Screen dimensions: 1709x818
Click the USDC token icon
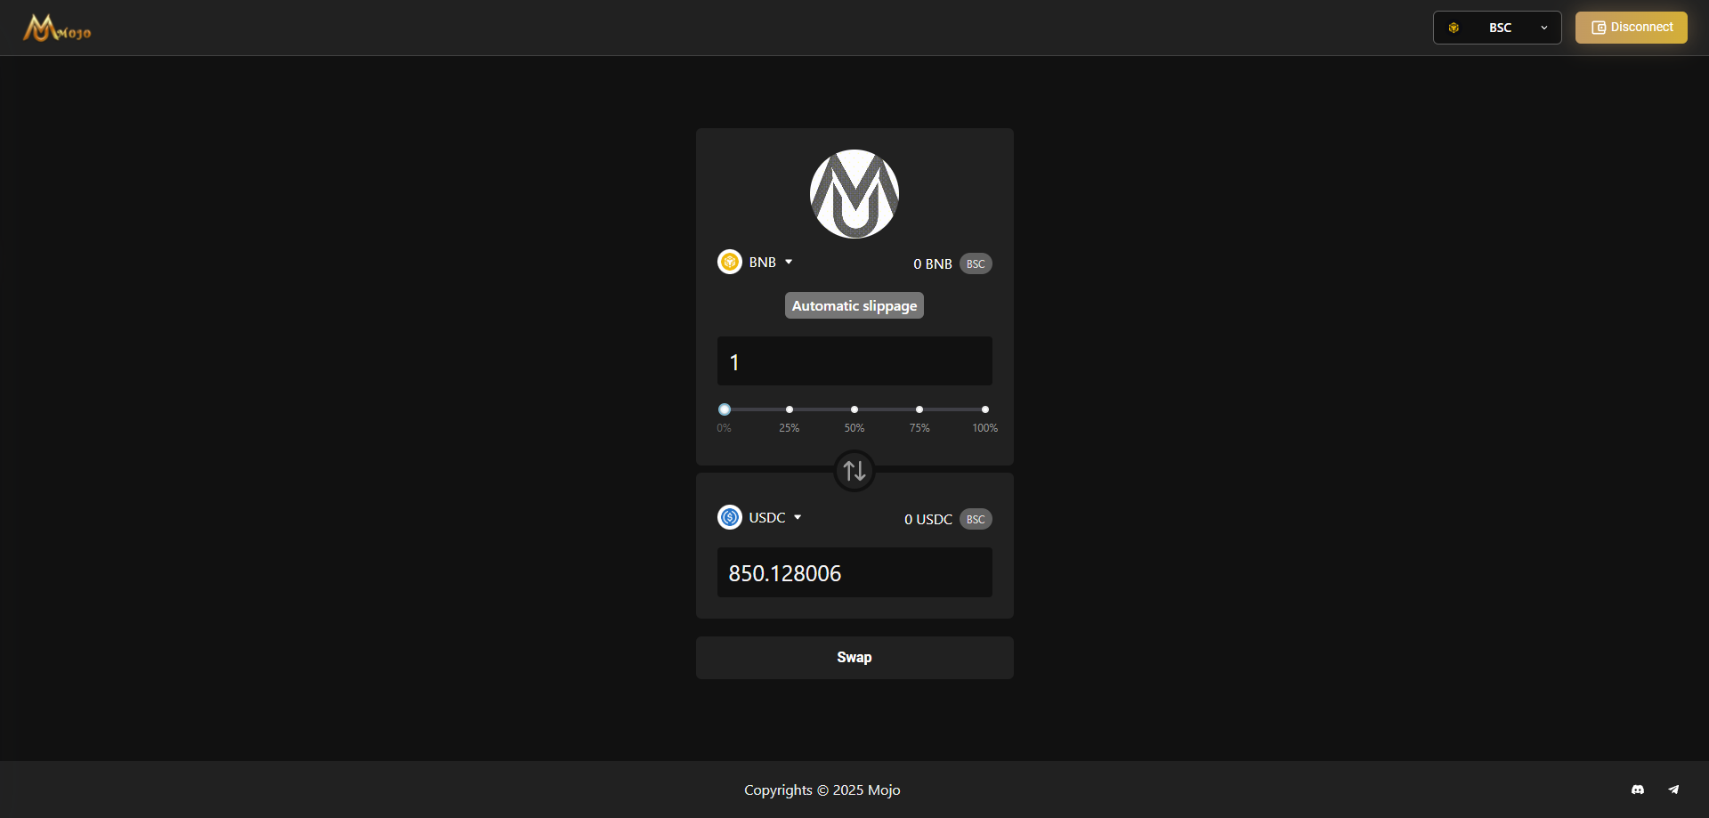729,516
